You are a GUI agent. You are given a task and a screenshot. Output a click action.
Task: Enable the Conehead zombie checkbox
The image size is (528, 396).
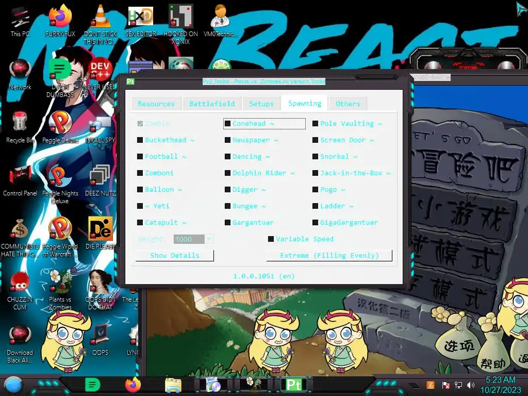tap(227, 124)
